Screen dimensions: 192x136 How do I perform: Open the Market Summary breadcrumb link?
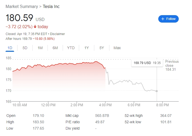coord(22,6)
